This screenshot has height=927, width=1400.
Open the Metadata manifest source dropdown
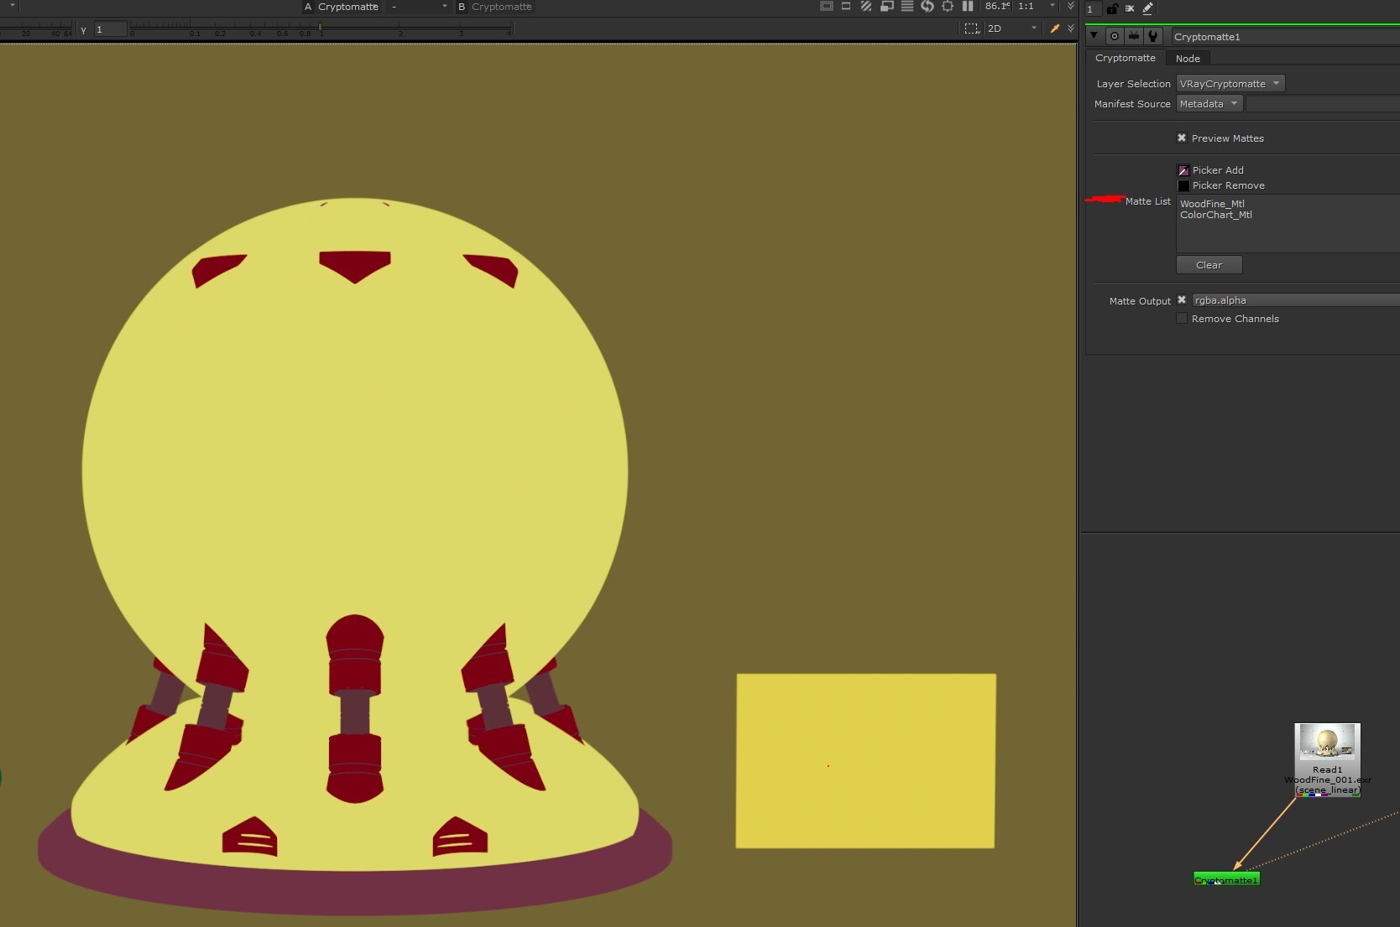(x=1209, y=104)
